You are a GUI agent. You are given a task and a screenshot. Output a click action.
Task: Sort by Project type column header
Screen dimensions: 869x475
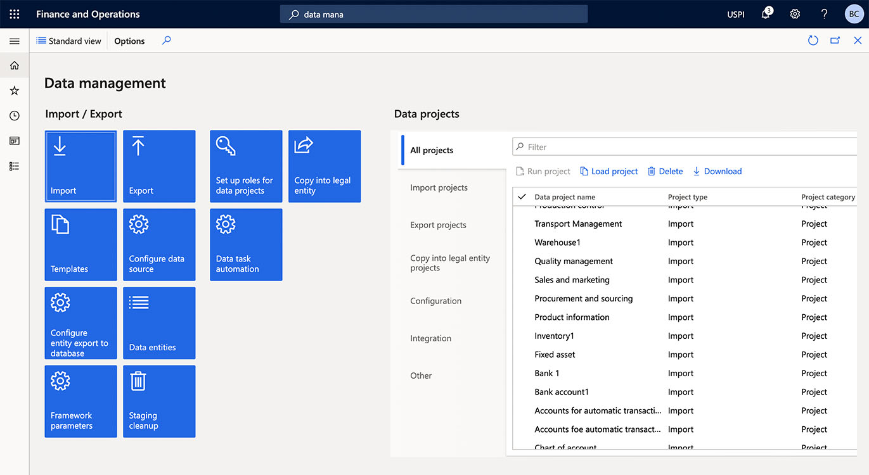click(x=688, y=197)
